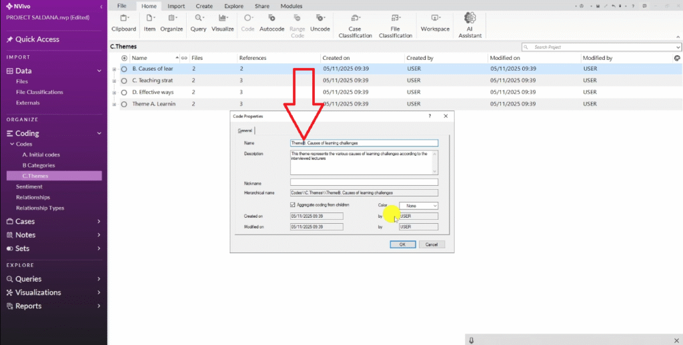Select circle beside C. Teaching strategies row

click(x=124, y=81)
